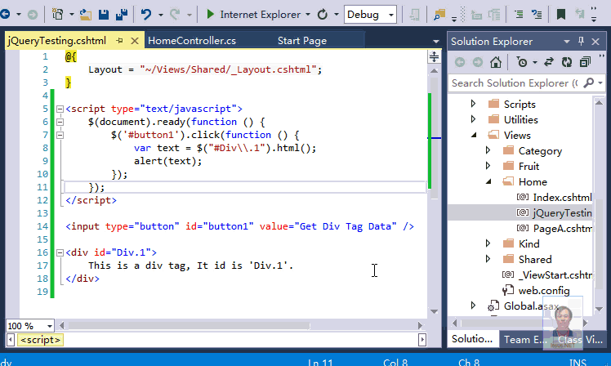Viewport: 611px width, 366px height.
Task: Expand the Utilities folder
Action: pos(473,119)
